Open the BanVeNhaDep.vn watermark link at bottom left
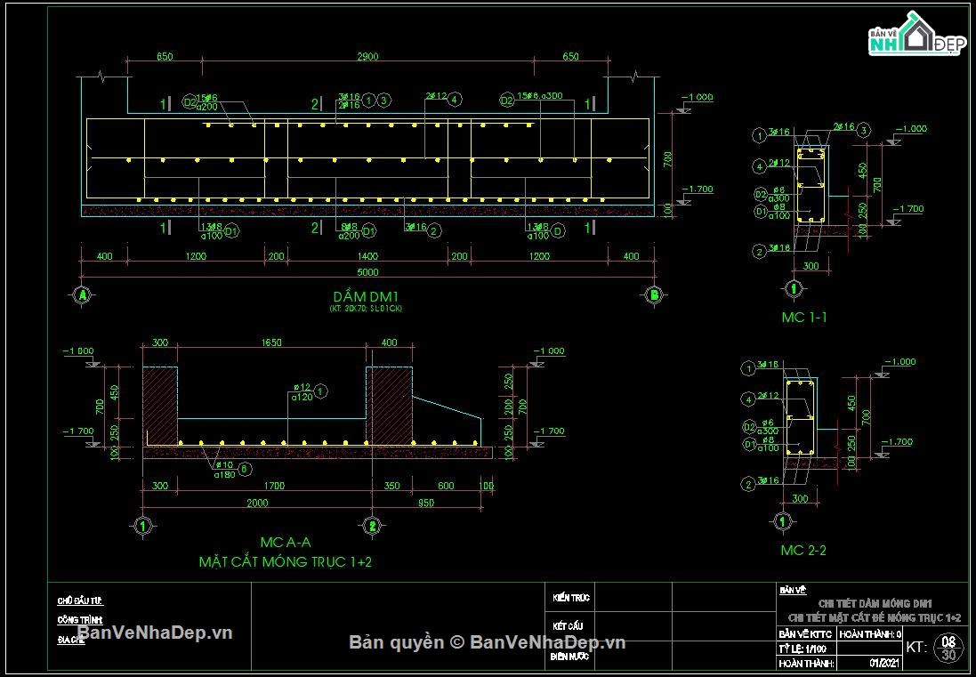The height and width of the screenshot is (677, 976). (x=155, y=633)
